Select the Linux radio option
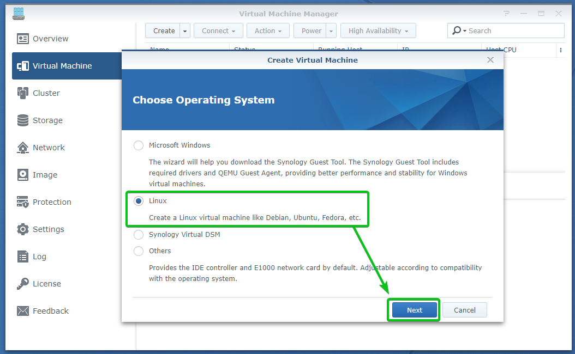Screen dimensions: 575x354 [x=139, y=201]
